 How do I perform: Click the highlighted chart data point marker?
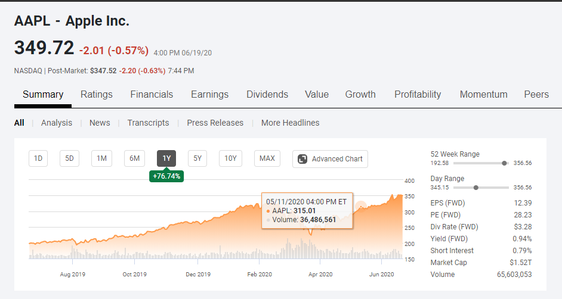(x=360, y=206)
